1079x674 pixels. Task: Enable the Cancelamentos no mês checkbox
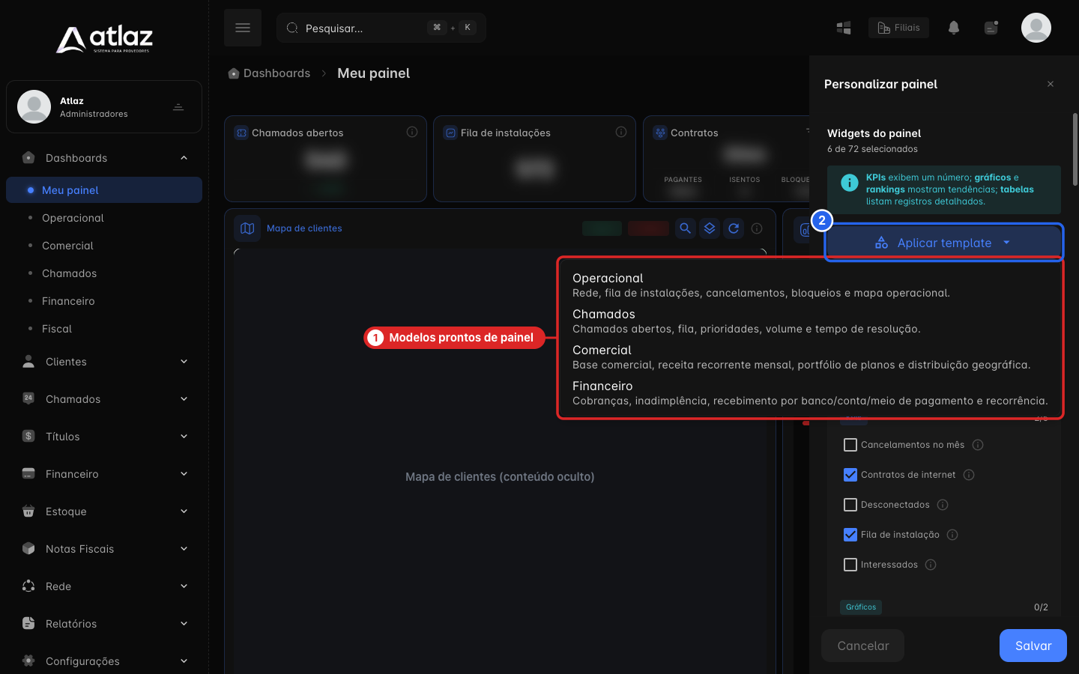[850, 445]
